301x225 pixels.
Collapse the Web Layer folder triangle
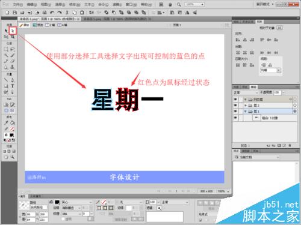tap(245, 100)
